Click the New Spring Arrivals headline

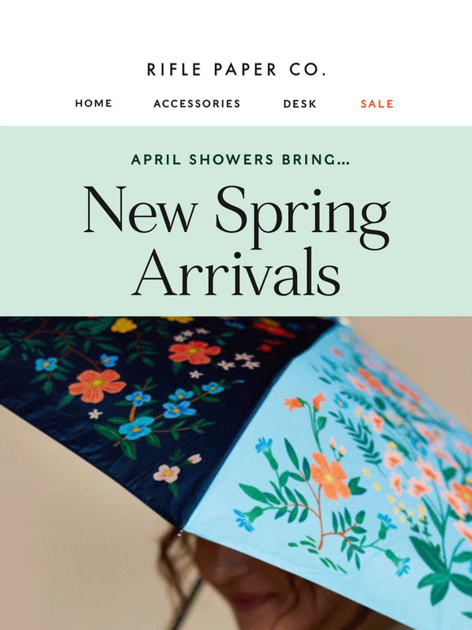[236, 240]
